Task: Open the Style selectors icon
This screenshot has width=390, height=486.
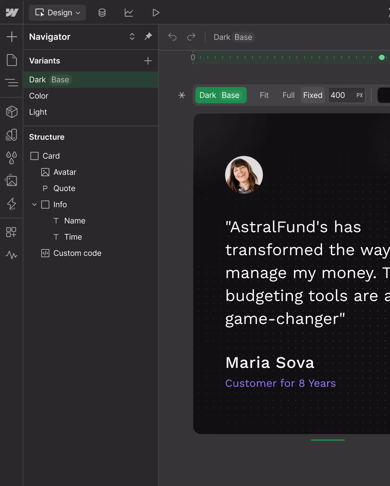Action: pyautogui.click(x=12, y=135)
